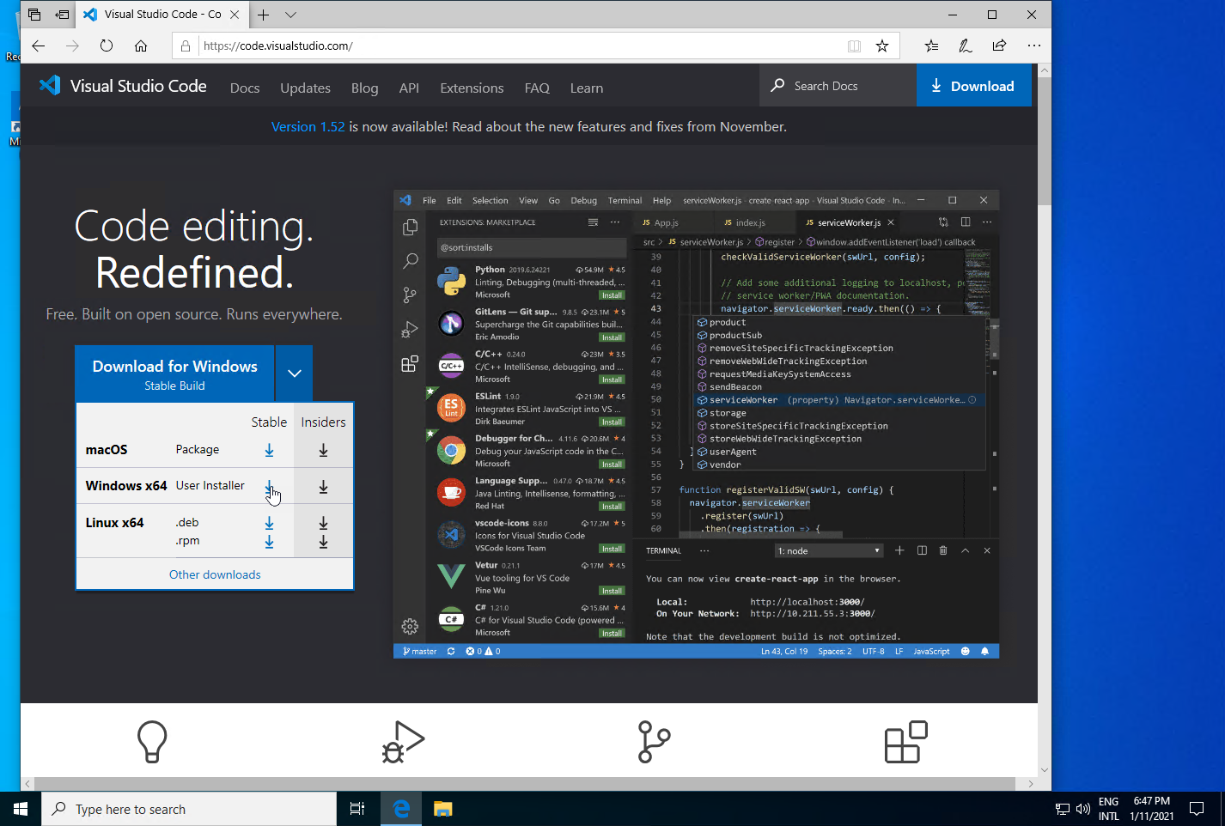Click the browser Back arrow
The height and width of the screenshot is (826, 1225).
click(38, 46)
